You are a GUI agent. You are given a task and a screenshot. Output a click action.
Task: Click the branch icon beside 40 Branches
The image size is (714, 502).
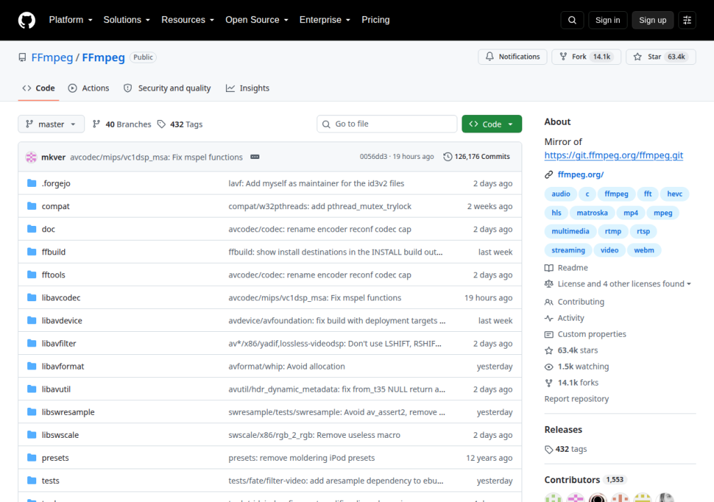click(x=96, y=124)
